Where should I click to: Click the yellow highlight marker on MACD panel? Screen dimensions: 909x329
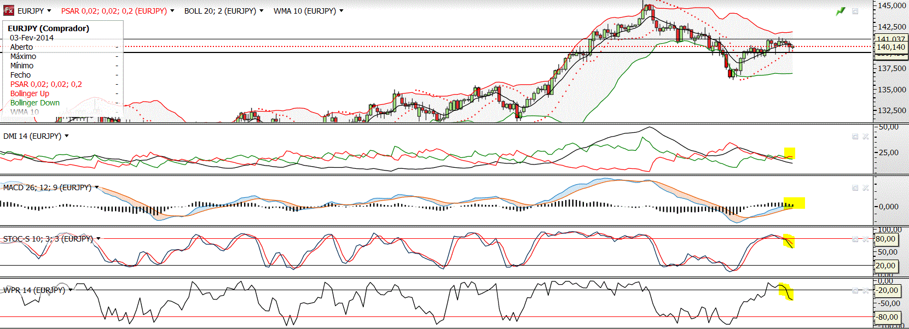coord(794,203)
